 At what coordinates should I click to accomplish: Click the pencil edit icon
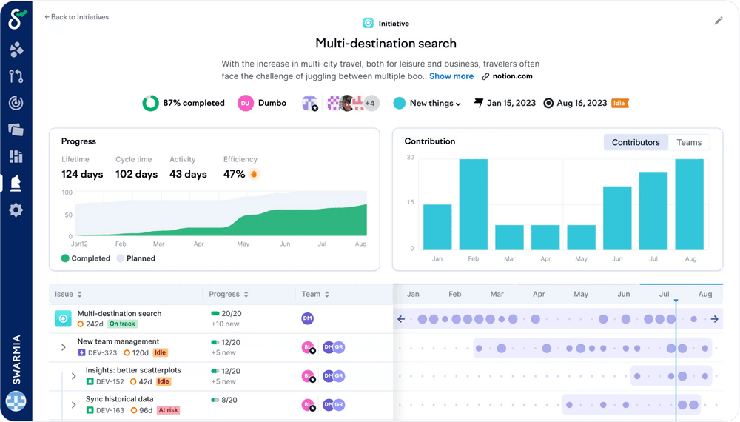point(718,21)
